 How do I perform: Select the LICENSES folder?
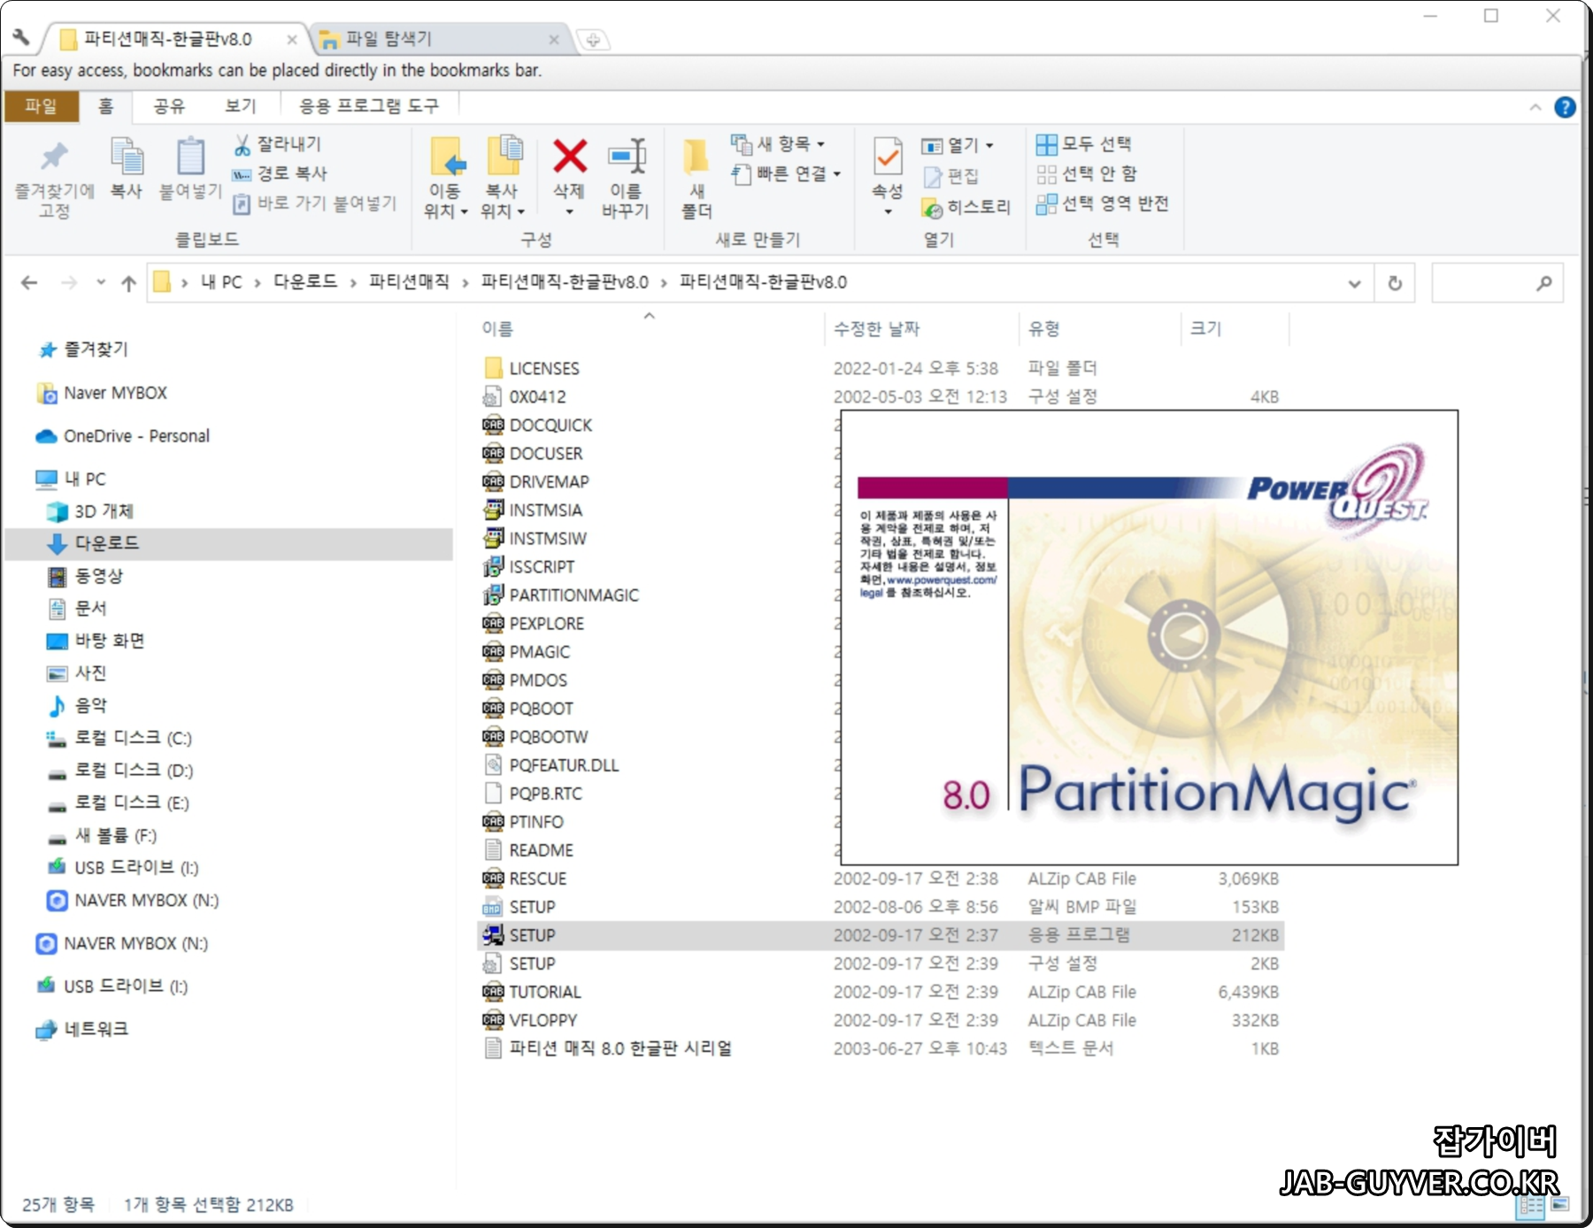[531, 368]
